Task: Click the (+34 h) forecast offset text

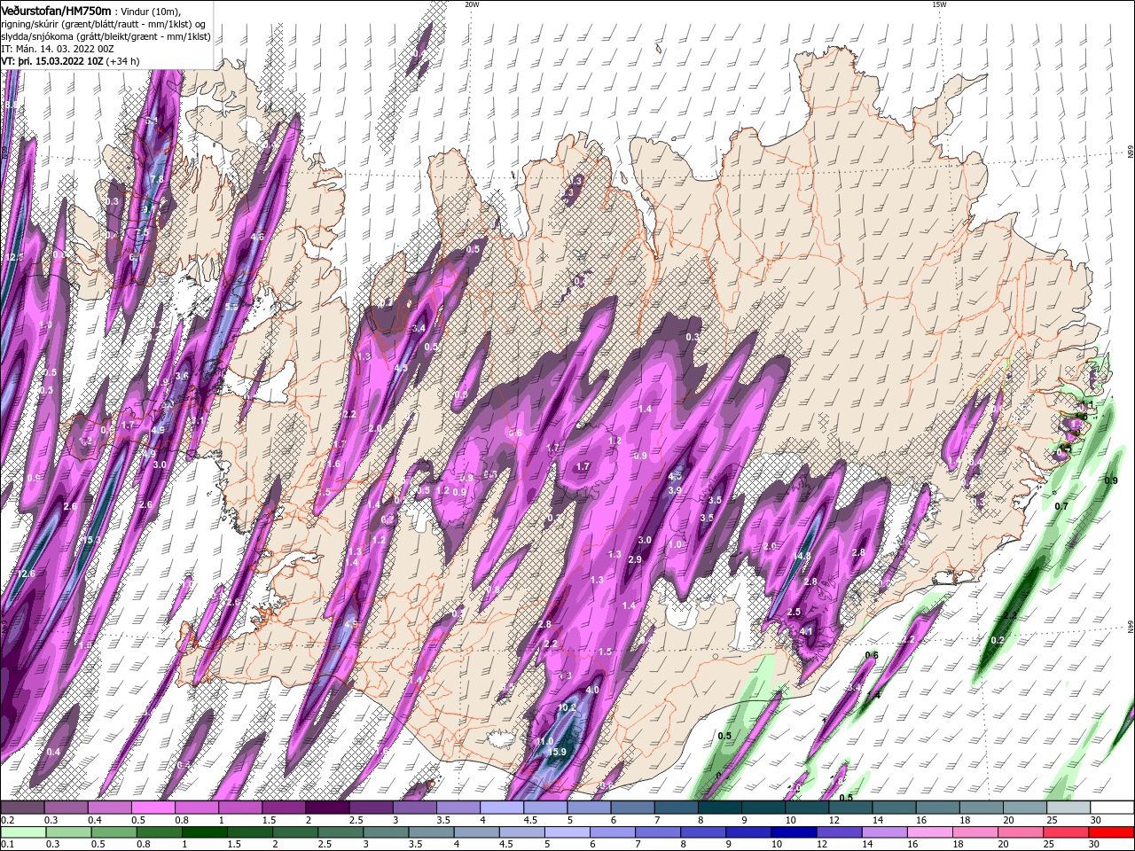Action: (123, 61)
